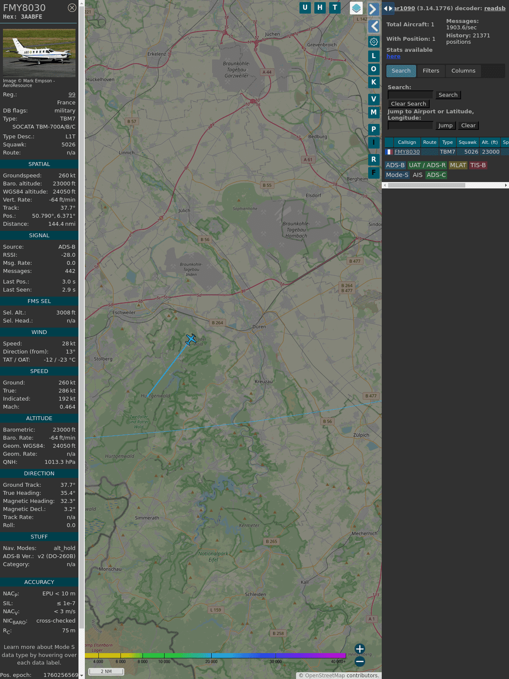Sort table by Callsign column
The width and height of the screenshot is (509, 679).
407,143
